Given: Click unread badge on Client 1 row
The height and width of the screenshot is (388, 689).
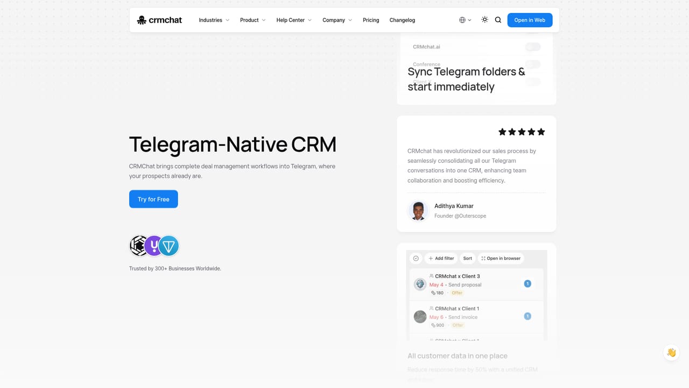Looking at the screenshot, I should point(528,316).
